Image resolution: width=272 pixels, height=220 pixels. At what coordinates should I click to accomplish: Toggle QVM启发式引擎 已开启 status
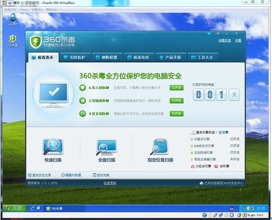(x=234, y=145)
